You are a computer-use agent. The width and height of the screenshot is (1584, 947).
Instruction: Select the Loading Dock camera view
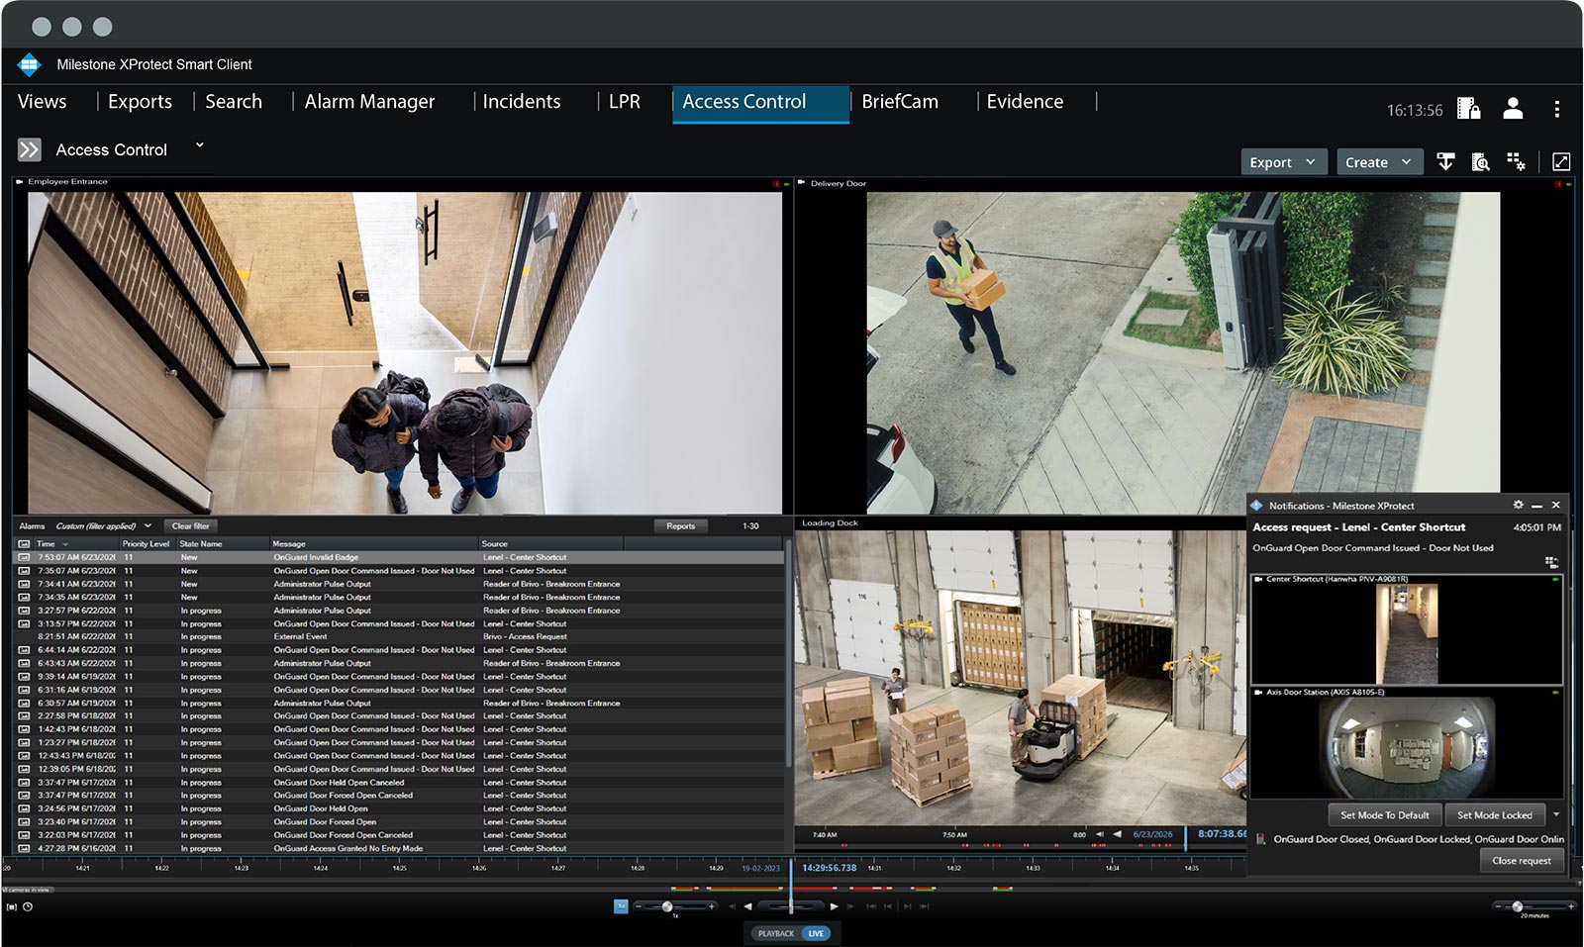point(1020,677)
